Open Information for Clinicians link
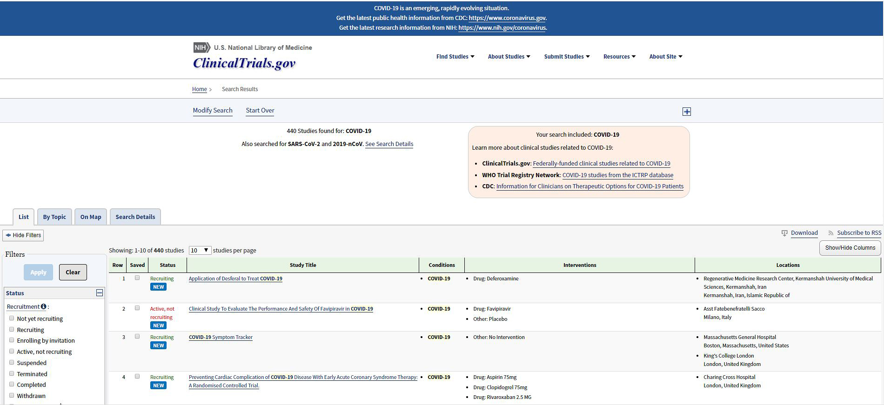884x405 pixels. (590, 186)
